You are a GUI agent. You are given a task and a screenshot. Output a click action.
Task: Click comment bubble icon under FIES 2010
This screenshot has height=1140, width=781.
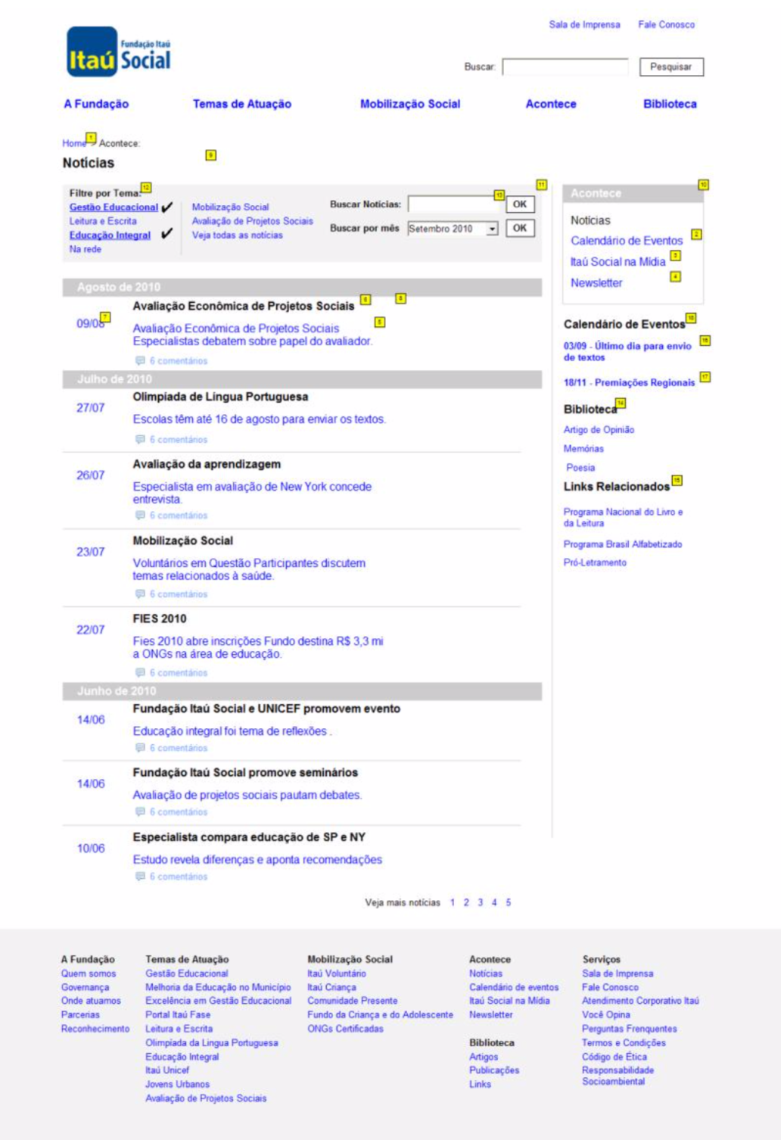click(140, 672)
